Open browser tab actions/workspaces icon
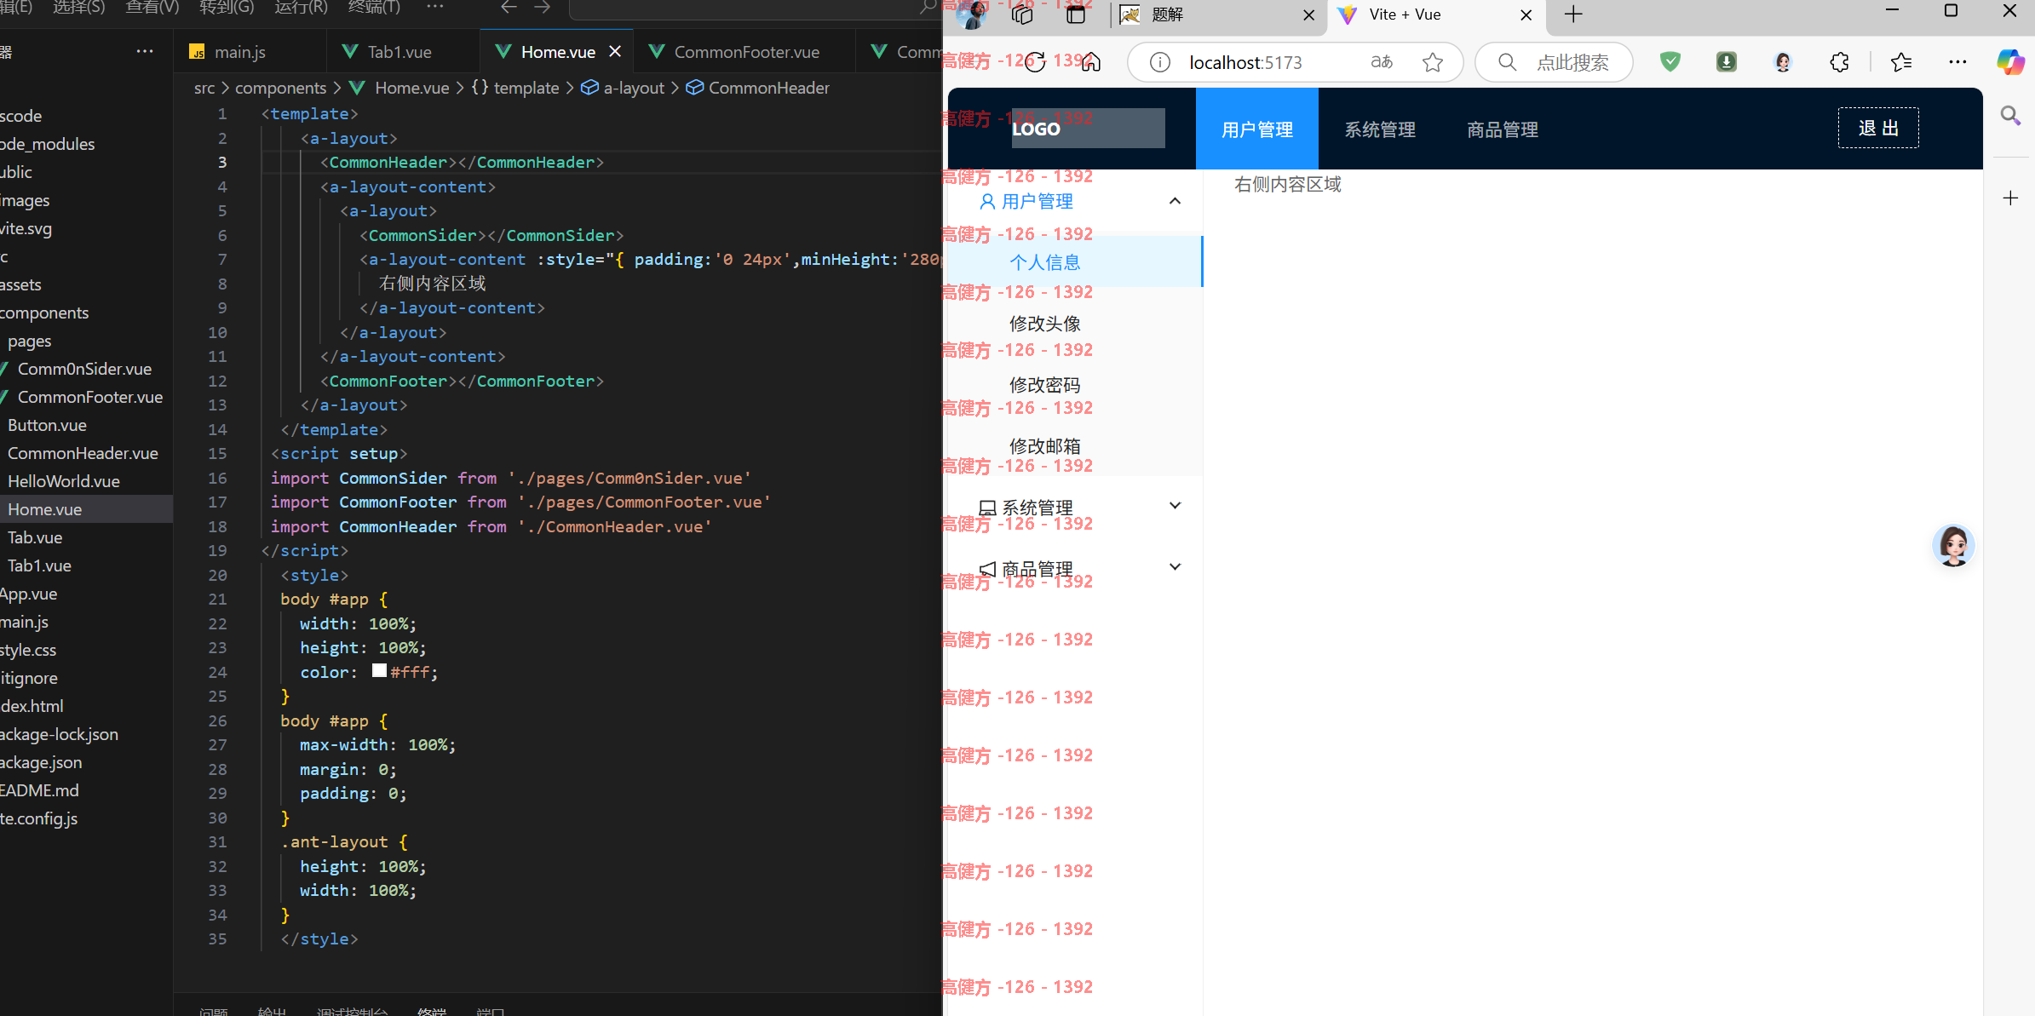2035x1016 pixels. 1021,14
